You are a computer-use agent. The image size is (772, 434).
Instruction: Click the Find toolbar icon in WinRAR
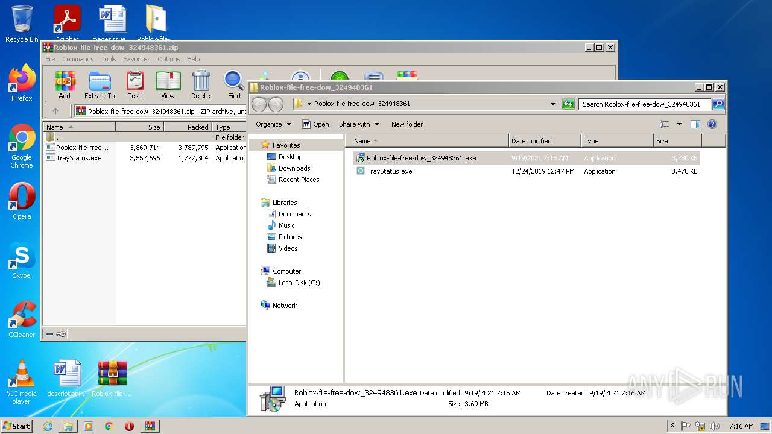click(x=234, y=84)
